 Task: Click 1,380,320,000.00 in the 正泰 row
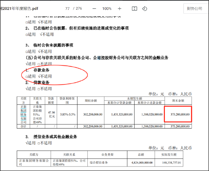[152, 115]
